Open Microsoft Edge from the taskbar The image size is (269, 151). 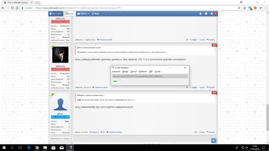(29, 147)
